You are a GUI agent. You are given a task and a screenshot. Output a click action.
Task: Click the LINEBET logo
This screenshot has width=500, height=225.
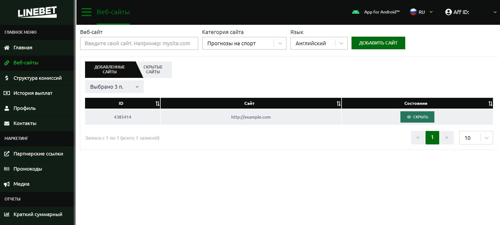coord(37,12)
